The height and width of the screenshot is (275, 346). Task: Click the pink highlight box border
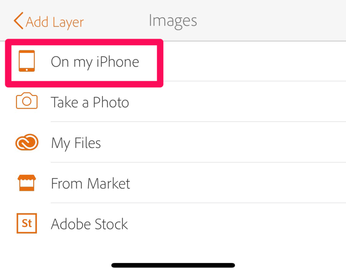(84, 42)
